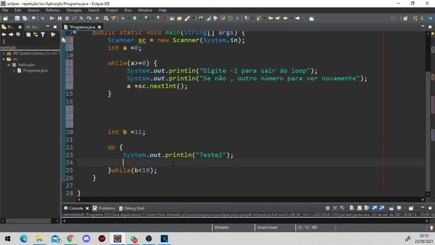Switch to the Problems tab
The image size is (435, 245).
[104, 208]
